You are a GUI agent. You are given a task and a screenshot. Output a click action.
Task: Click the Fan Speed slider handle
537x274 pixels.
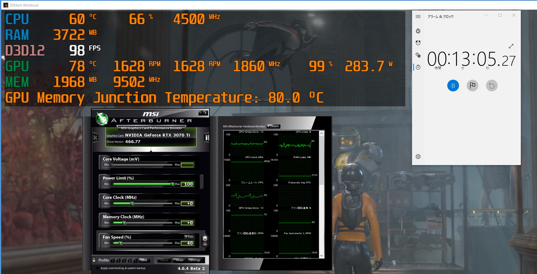121,243
